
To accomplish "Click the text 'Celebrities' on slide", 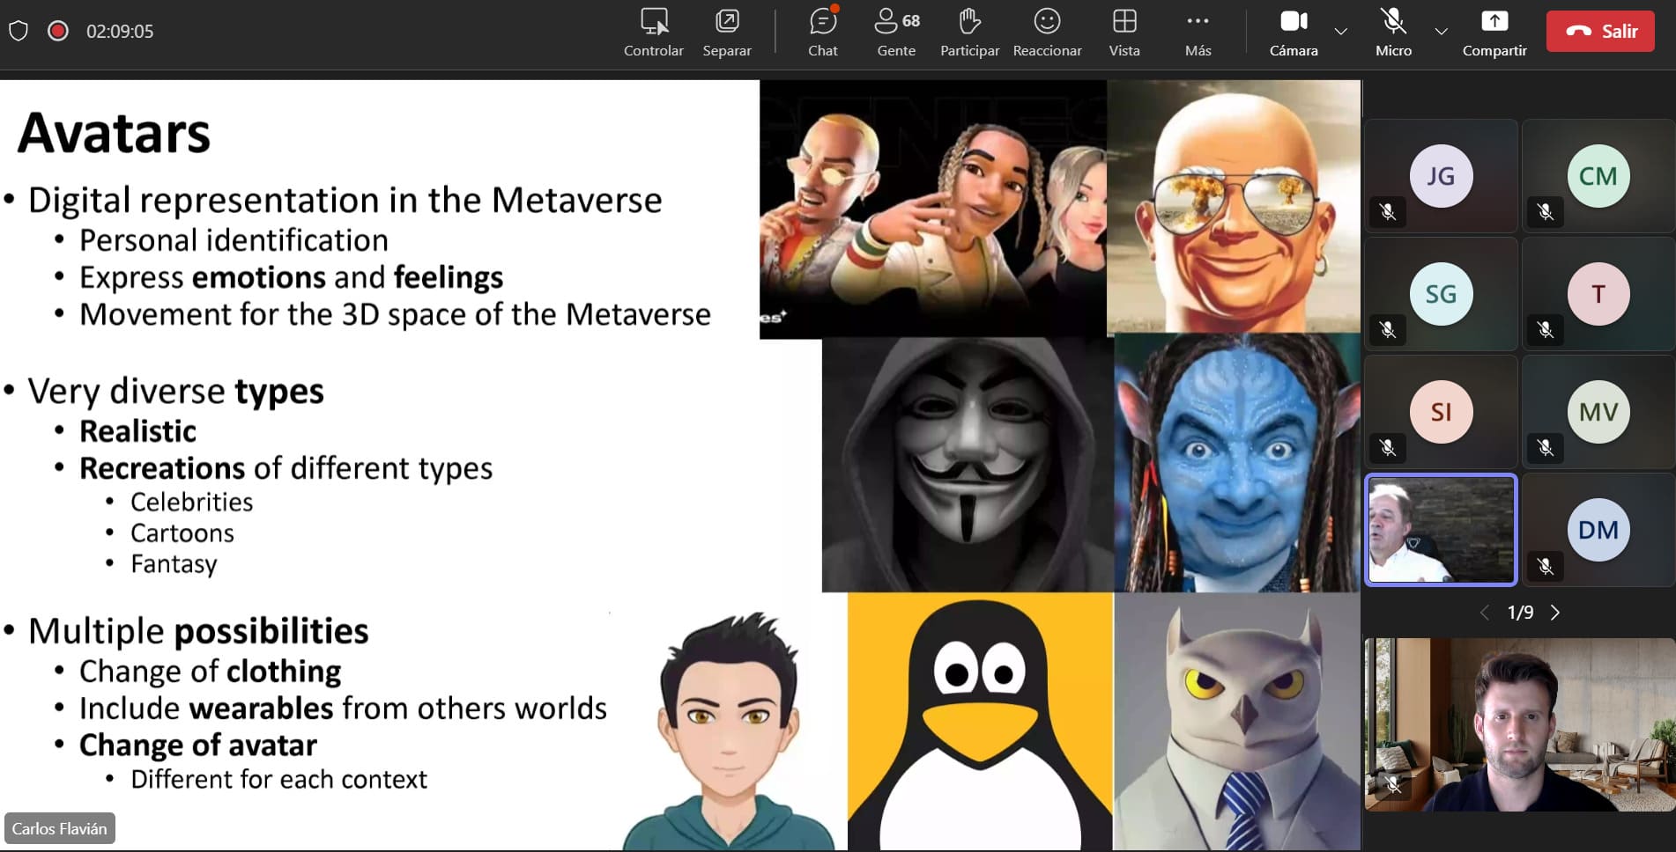I will pos(191,502).
